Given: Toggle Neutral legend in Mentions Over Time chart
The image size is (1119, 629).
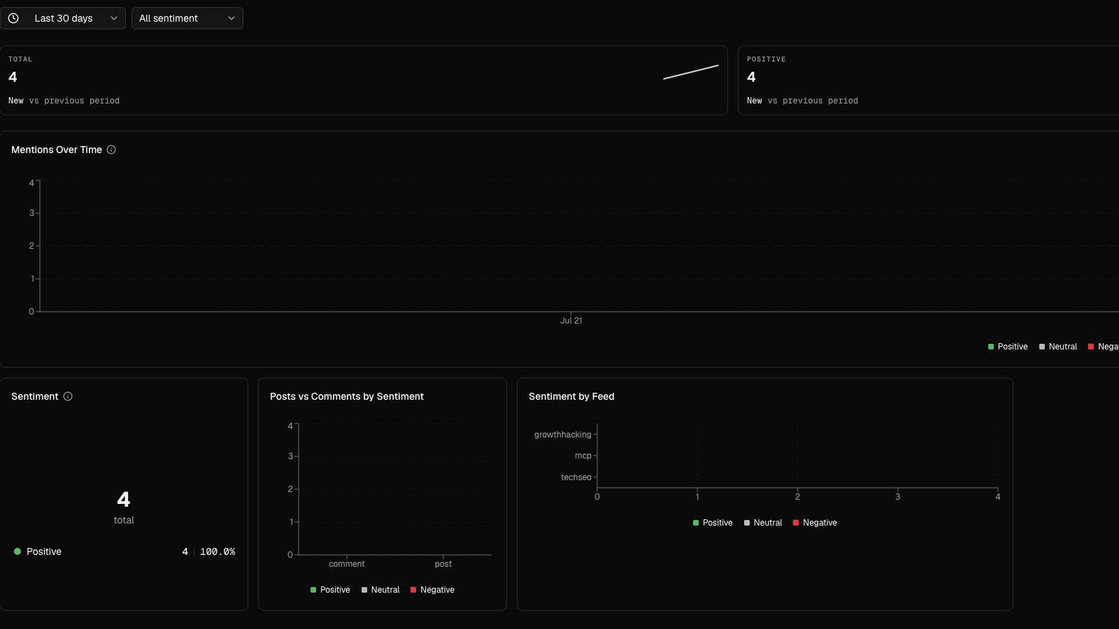Looking at the screenshot, I should coord(1058,347).
